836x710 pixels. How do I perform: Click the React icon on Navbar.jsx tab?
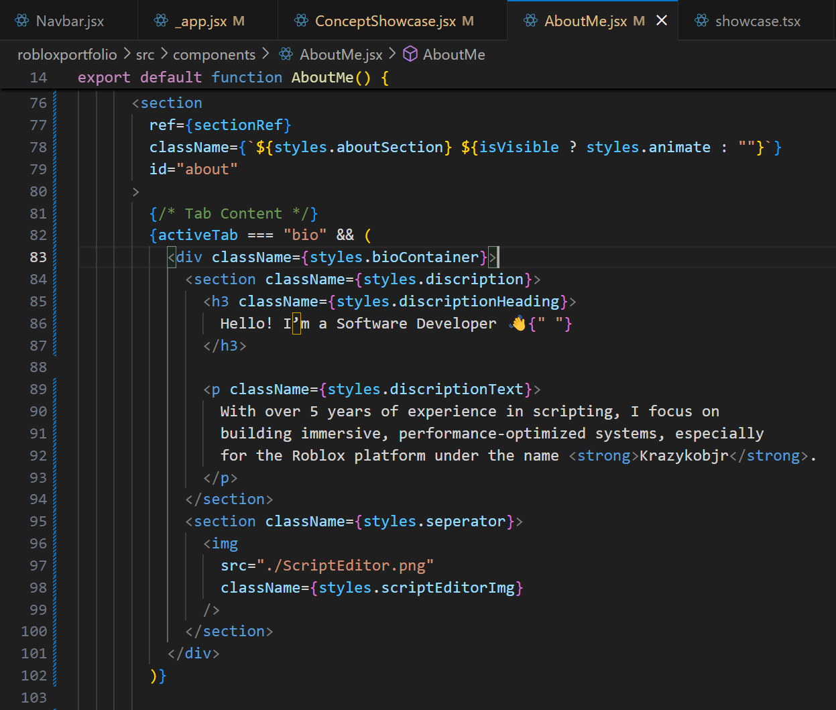[x=22, y=21]
